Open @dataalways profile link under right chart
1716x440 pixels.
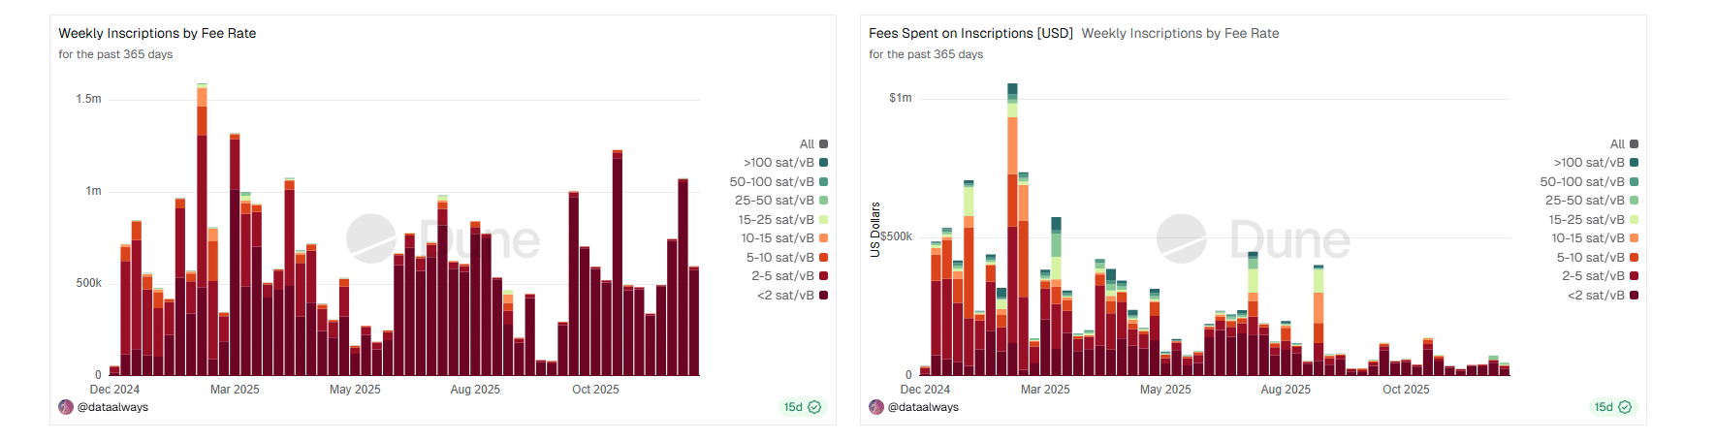923,407
